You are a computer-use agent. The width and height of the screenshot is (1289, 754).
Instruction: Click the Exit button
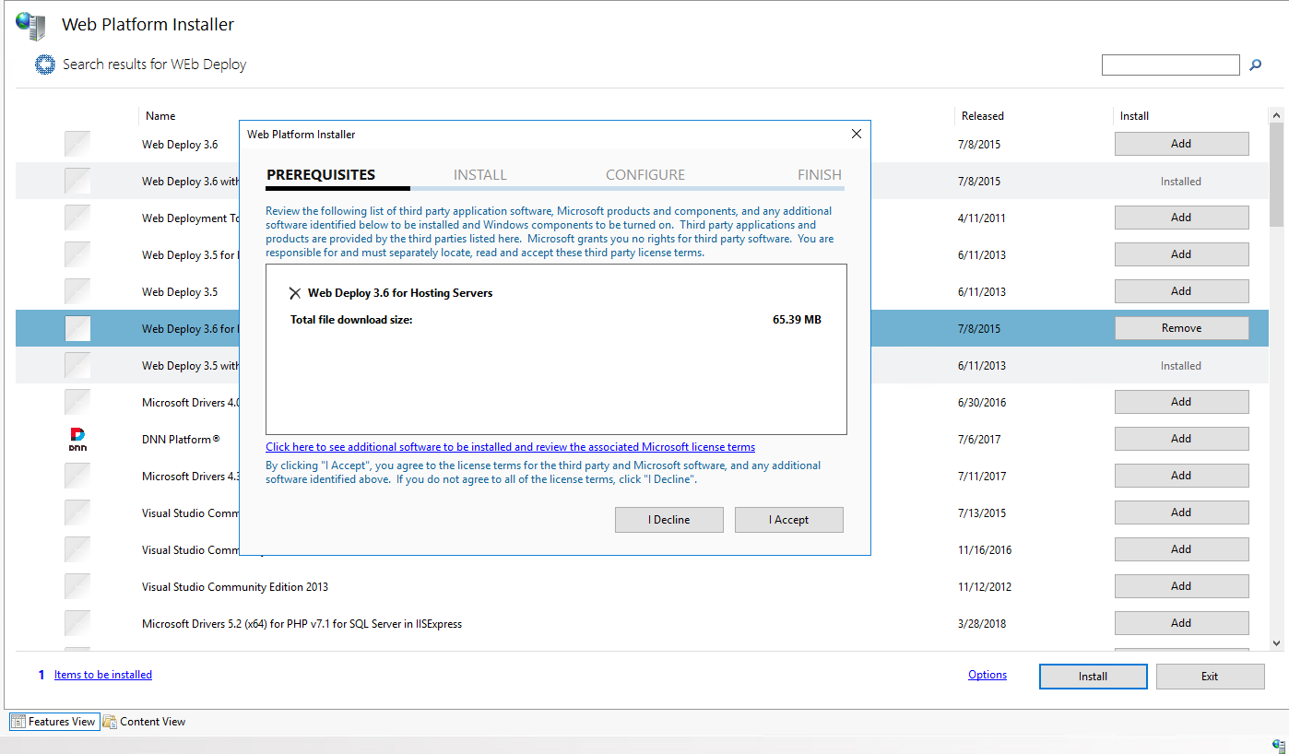[1210, 677]
